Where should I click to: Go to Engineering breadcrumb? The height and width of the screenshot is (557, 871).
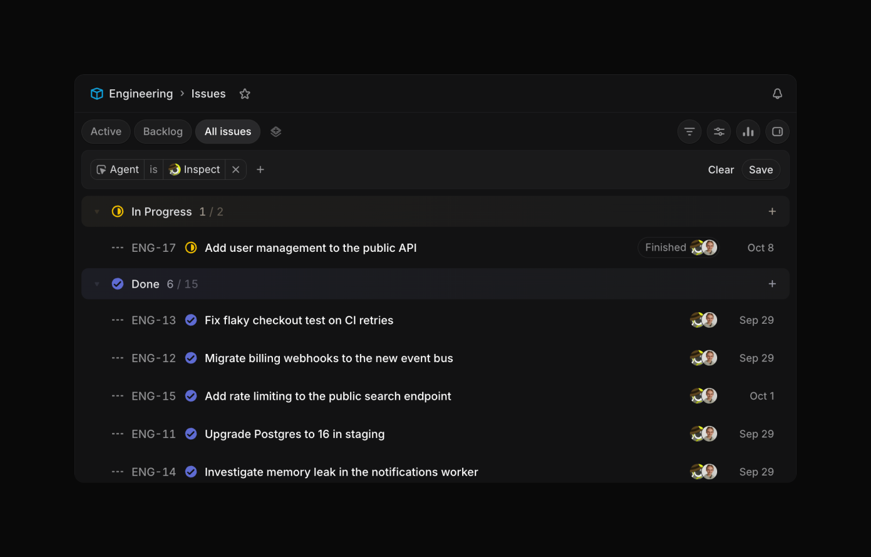point(141,94)
